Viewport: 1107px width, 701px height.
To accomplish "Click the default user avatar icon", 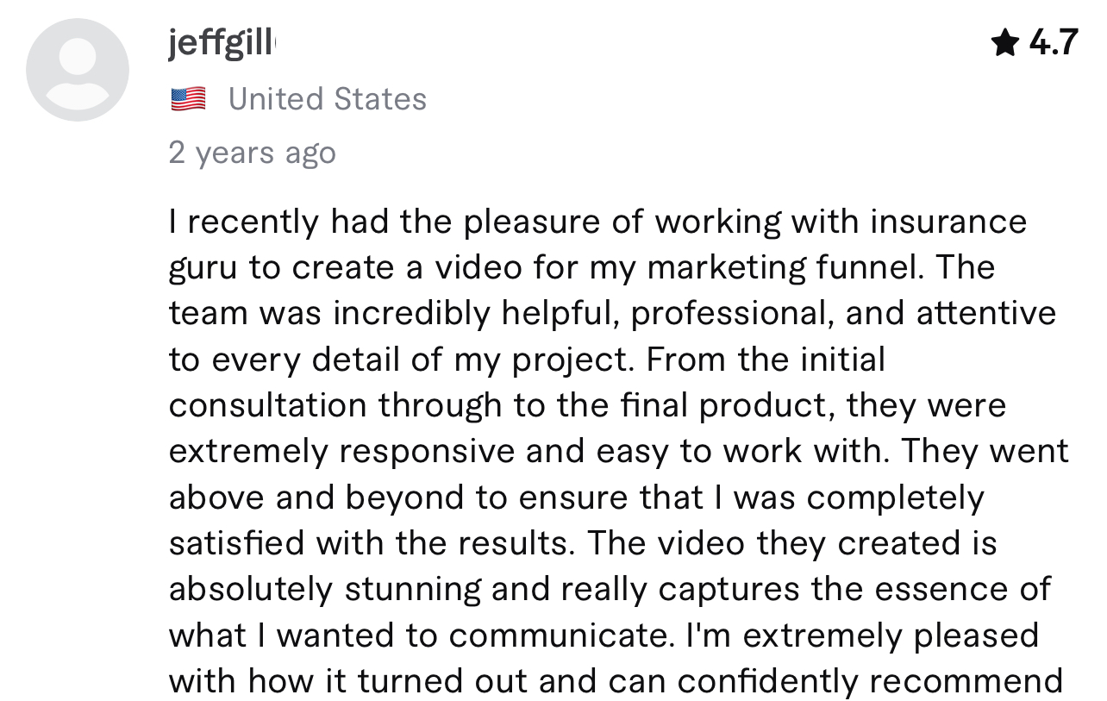I will click(78, 70).
